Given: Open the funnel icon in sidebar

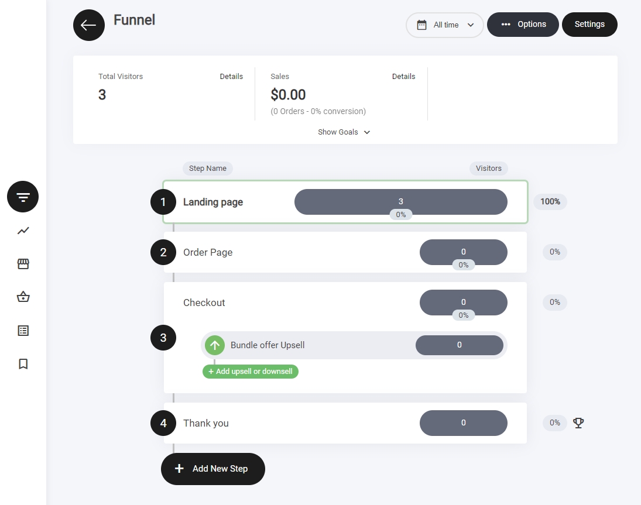Looking at the screenshot, I should [23, 197].
